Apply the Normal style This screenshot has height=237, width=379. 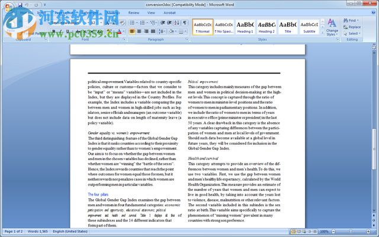click(203, 27)
